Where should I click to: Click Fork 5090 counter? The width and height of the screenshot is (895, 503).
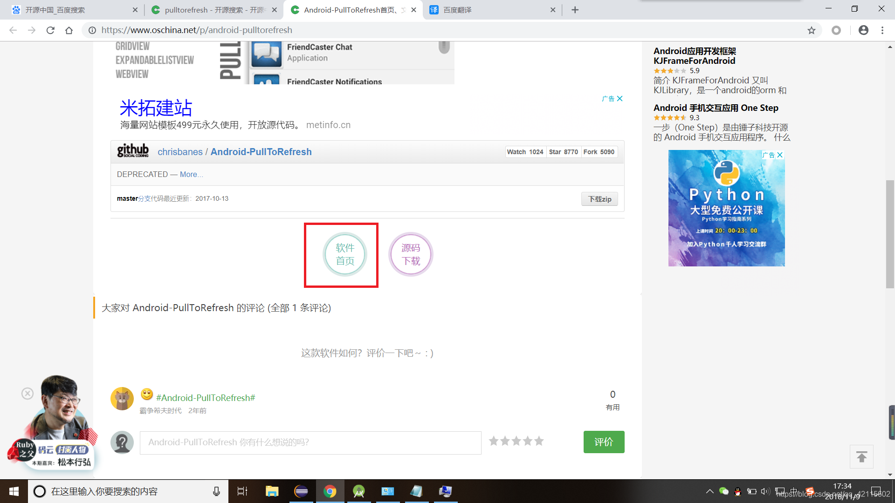click(599, 152)
